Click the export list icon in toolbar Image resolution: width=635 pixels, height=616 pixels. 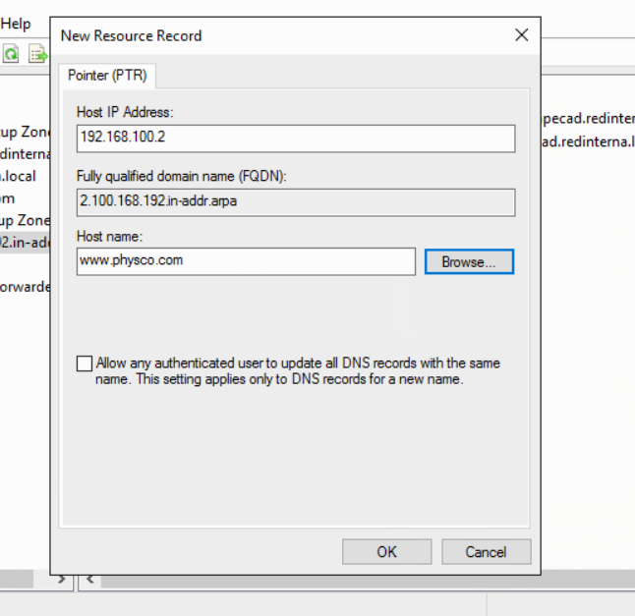click(x=38, y=53)
